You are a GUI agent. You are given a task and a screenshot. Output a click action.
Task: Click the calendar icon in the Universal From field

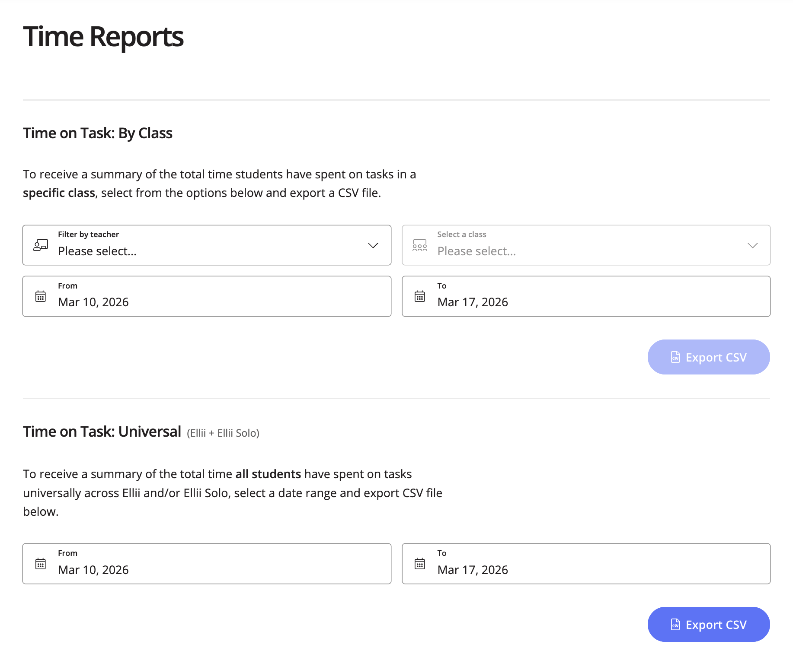(40, 563)
